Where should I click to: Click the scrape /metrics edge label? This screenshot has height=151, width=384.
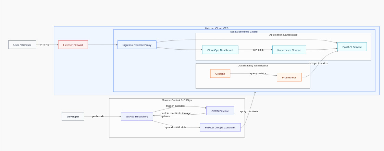[318, 63]
